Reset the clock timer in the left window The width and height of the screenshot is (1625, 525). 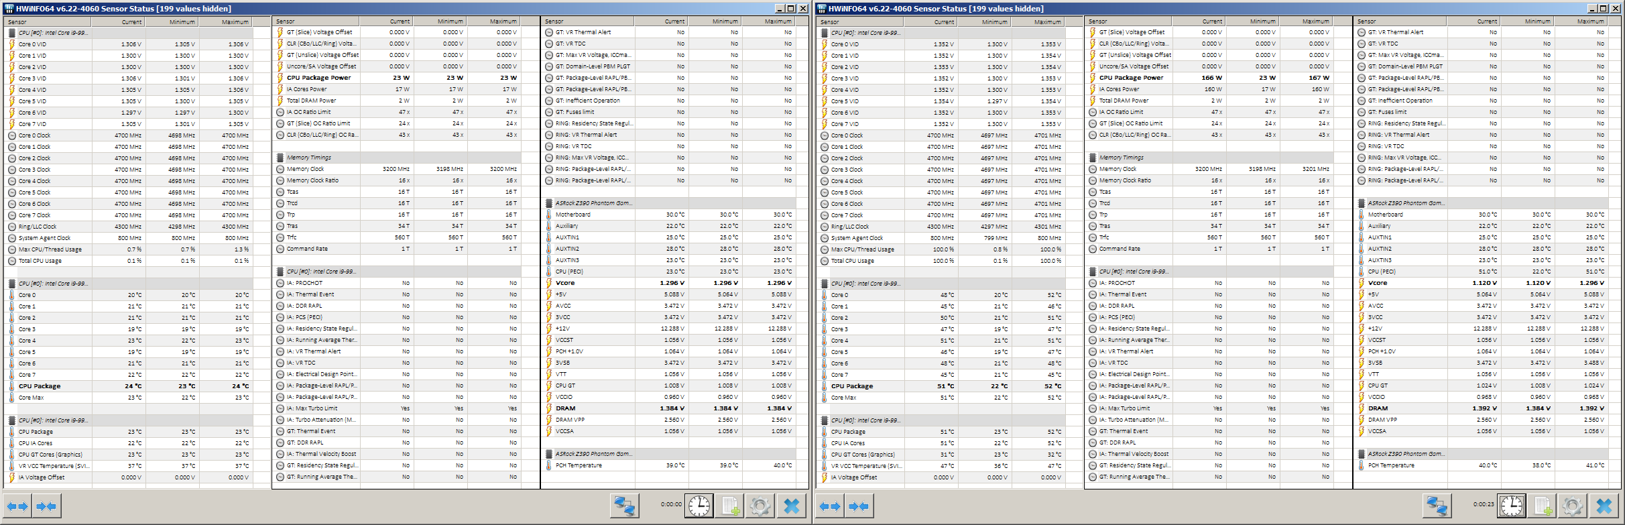(x=699, y=506)
